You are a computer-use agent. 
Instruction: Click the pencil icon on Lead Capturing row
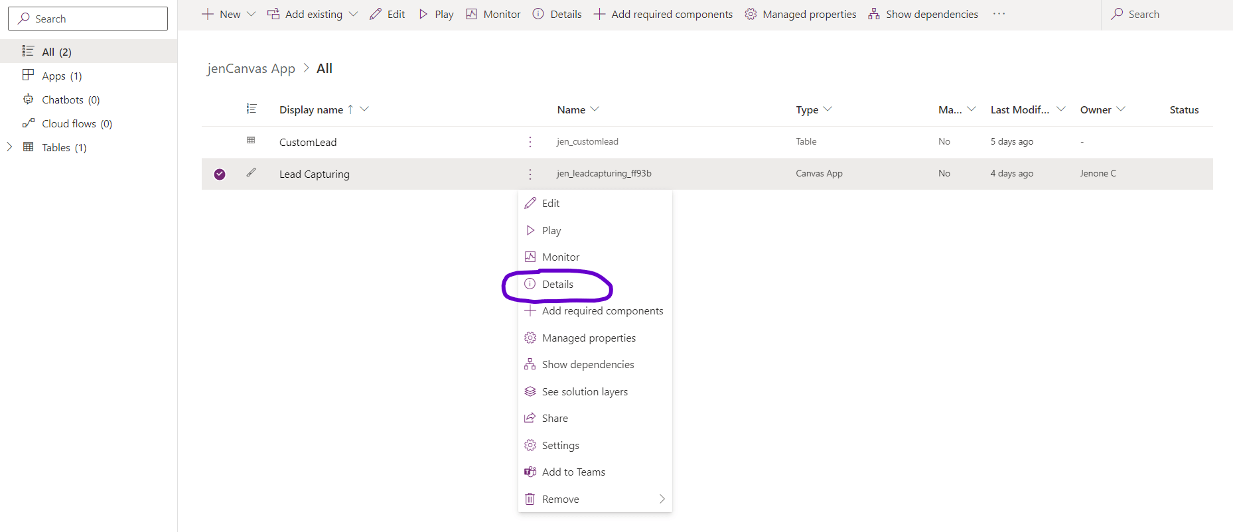(x=251, y=172)
